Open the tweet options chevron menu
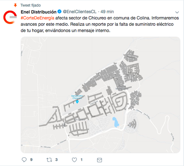Viewport: 184px width, 166px height. [x=177, y=12]
